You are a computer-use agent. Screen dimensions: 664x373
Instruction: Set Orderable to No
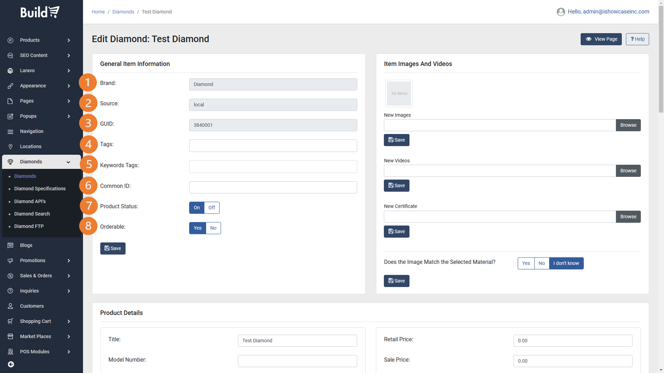coord(213,228)
